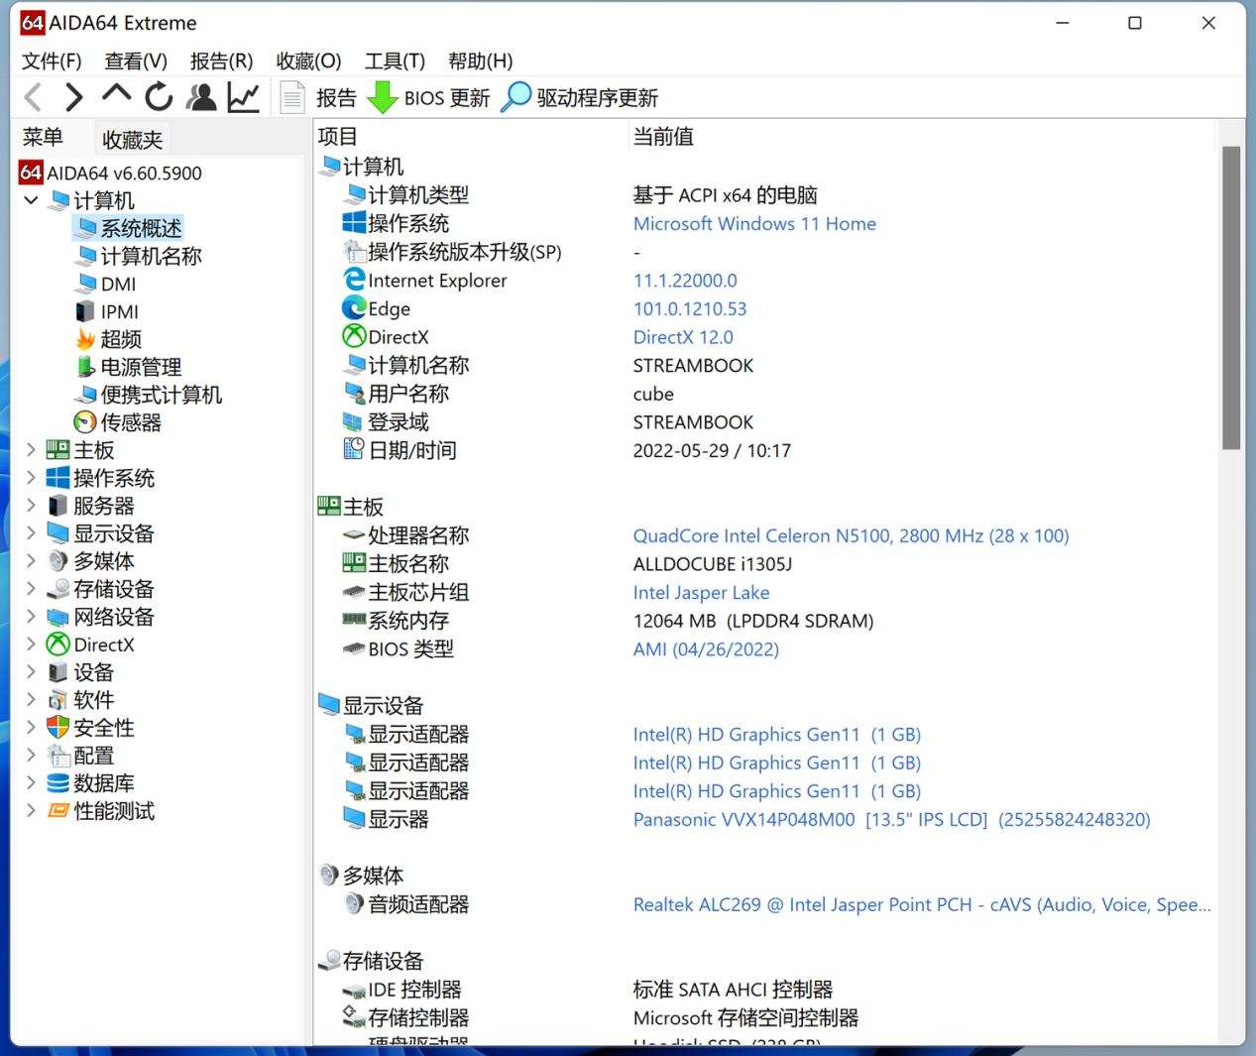Click the STREAMBOOK 计算机名称 value
The width and height of the screenshot is (1256, 1056).
pyautogui.click(x=693, y=365)
